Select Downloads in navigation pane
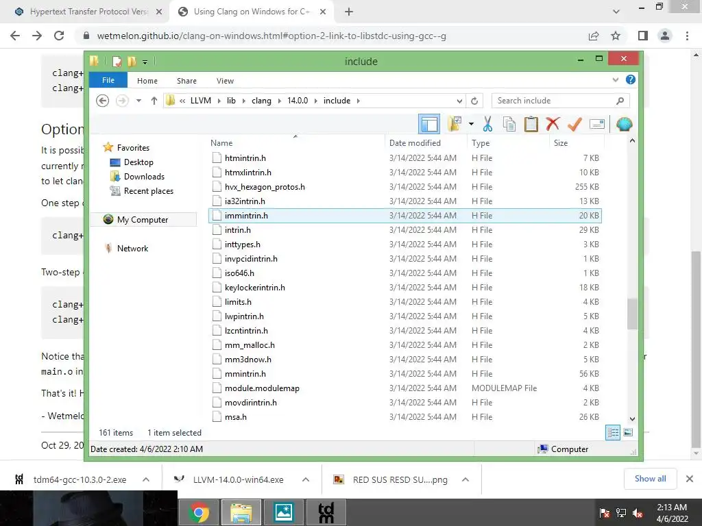Screen dimensions: 702x526 [144, 176]
